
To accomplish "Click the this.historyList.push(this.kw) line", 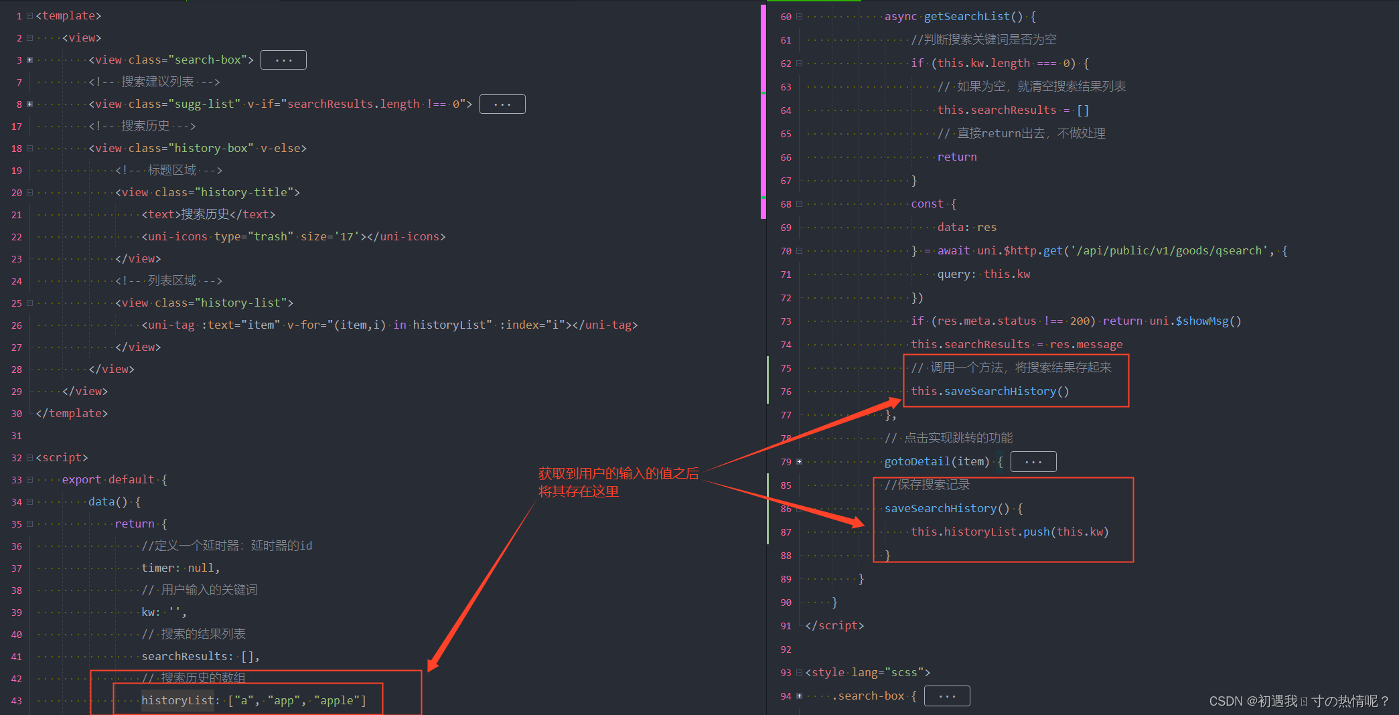I will pyautogui.click(x=1010, y=532).
